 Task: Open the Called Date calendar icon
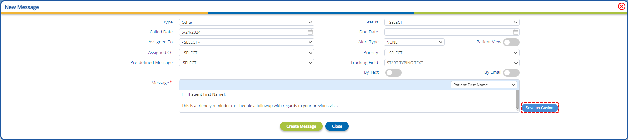point(310,32)
